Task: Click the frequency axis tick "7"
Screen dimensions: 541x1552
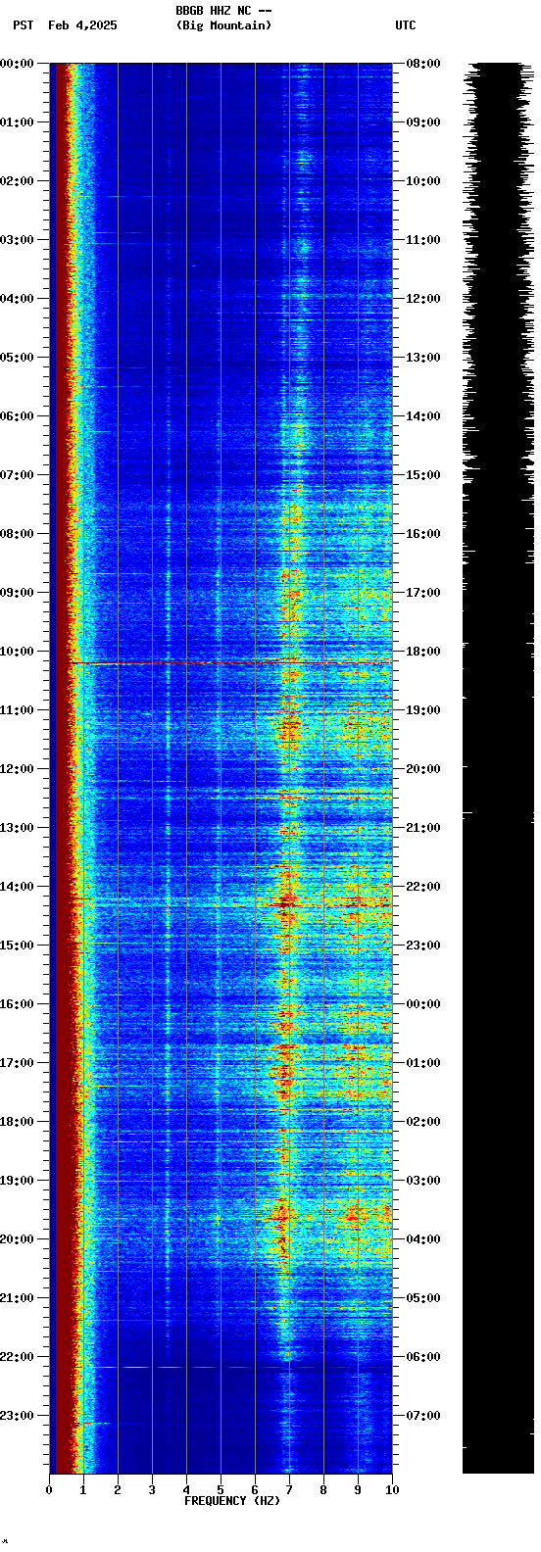Action: (289, 1490)
